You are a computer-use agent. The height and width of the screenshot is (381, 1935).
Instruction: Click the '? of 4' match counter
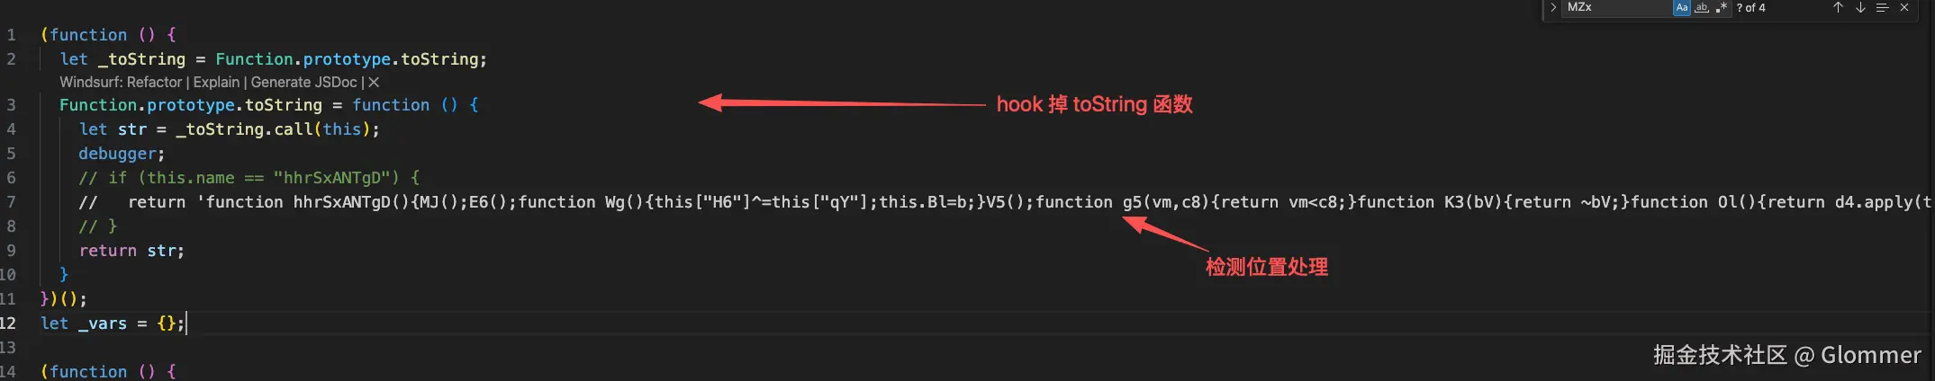click(x=1751, y=7)
